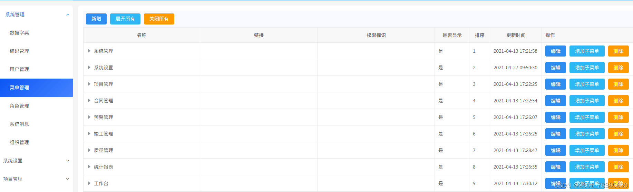Viewport: 633px width, 192px height.
Task: Click the orange 关闭所有 button
Action: point(159,19)
